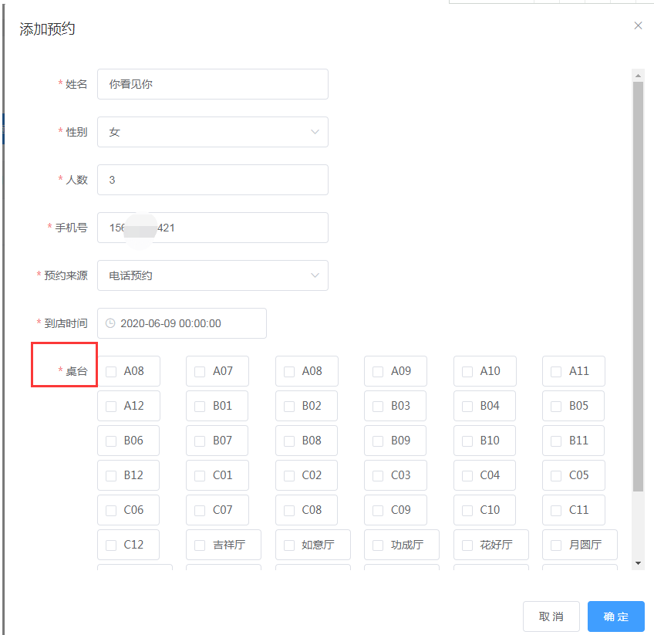Screen dimensions: 654x635
Task: Open the 到店时间 date time picker
Action: 182,323
